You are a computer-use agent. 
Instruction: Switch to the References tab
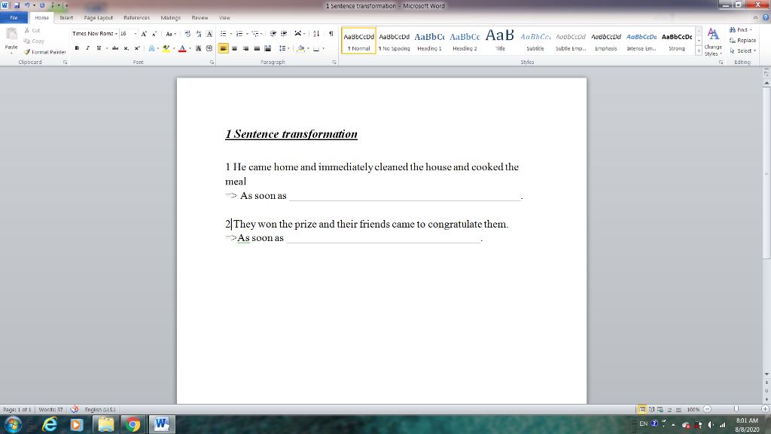tap(137, 18)
